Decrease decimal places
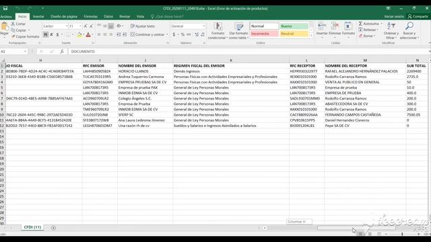The height and width of the screenshot is (242, 431). tap(203, 34)
